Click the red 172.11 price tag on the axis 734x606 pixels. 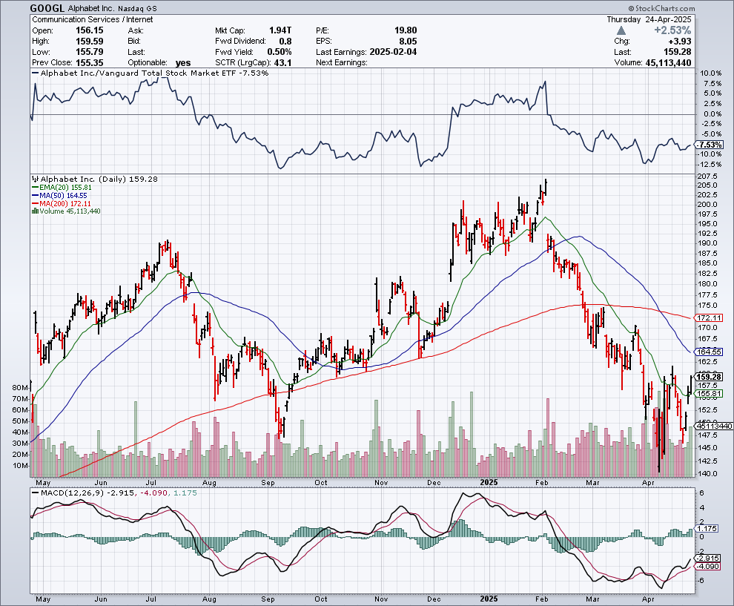(x=709, y=318)
